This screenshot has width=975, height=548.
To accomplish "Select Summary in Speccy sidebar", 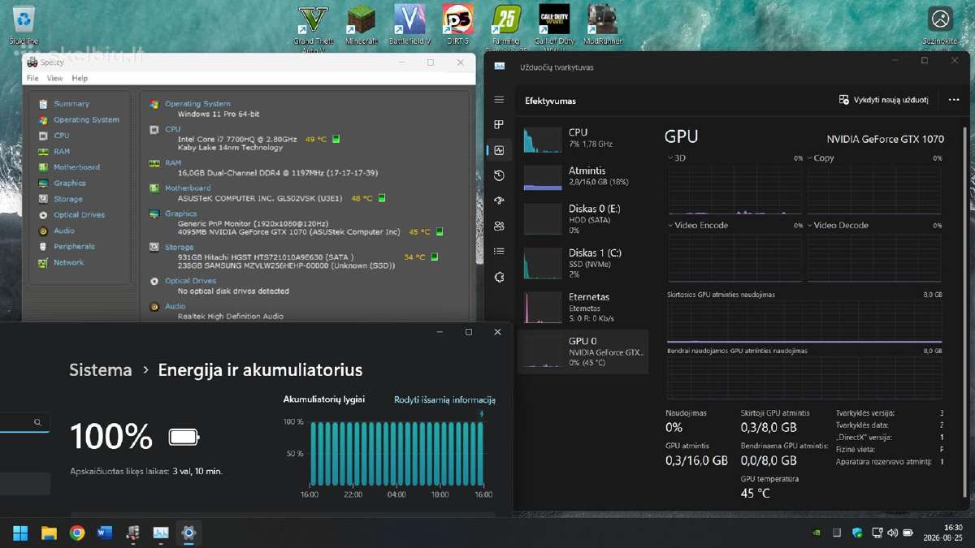I will click(x=71, y=104).
